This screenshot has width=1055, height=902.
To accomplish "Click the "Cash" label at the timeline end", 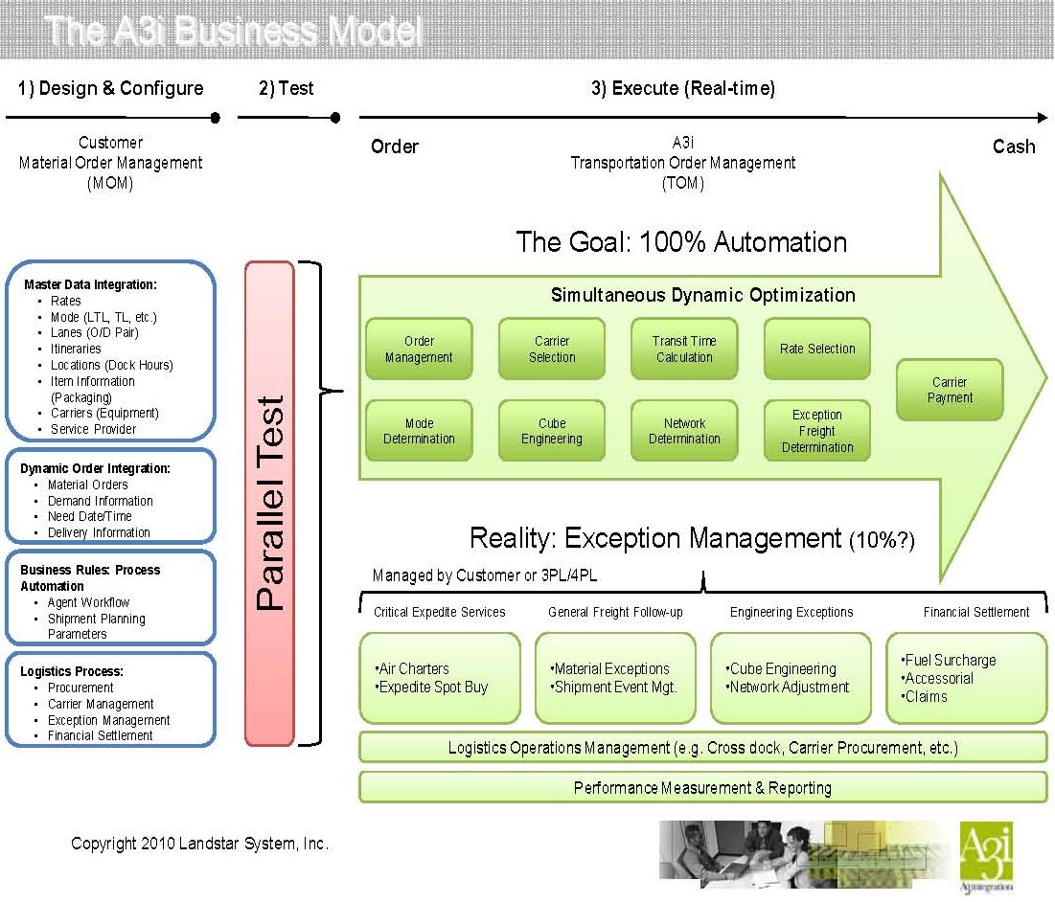I will point(1014,147).
